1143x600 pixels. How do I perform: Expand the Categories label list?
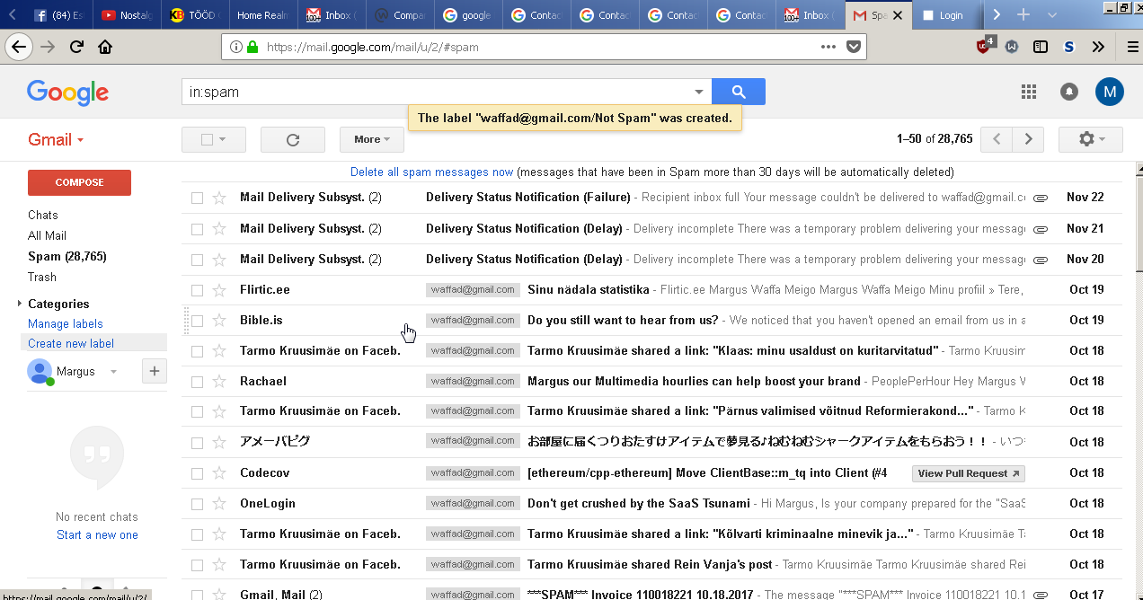click(20, 304)
